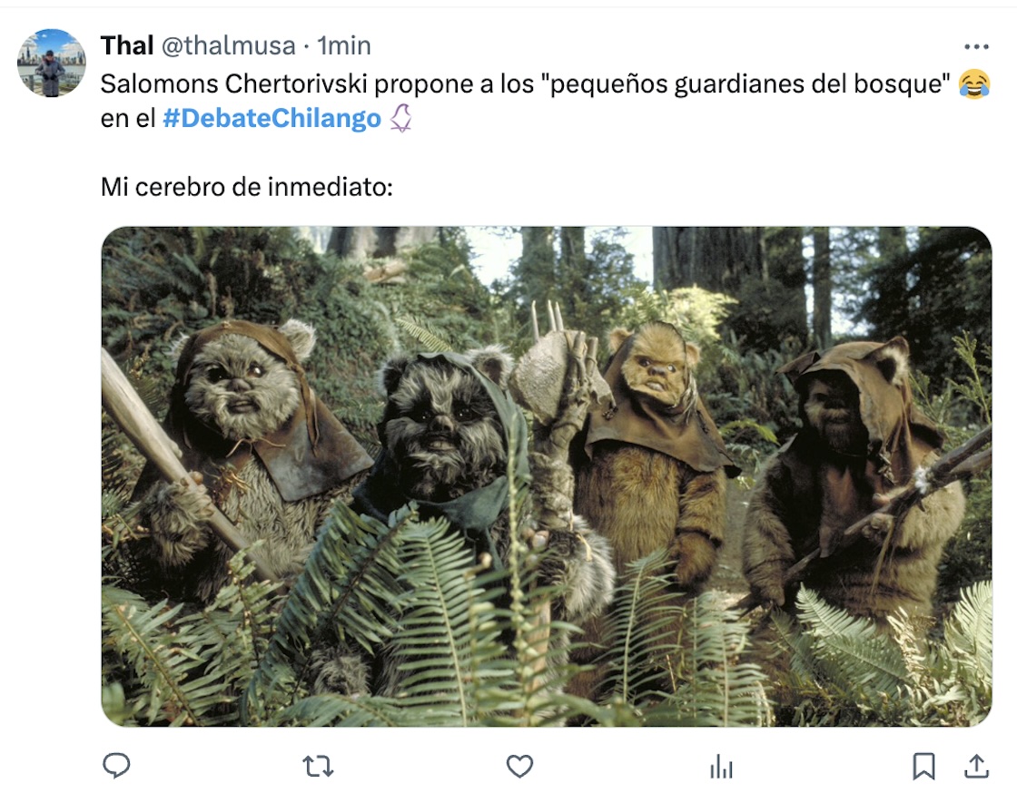This screenshot has width=1017, height=793.
Task: Expand the Ewoks forest image
Action: (x=547, y=476)
